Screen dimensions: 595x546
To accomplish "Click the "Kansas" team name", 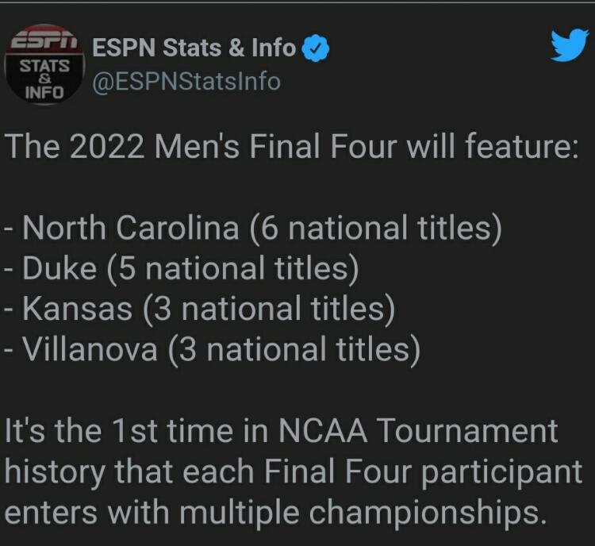I will [x=79, y=308].
